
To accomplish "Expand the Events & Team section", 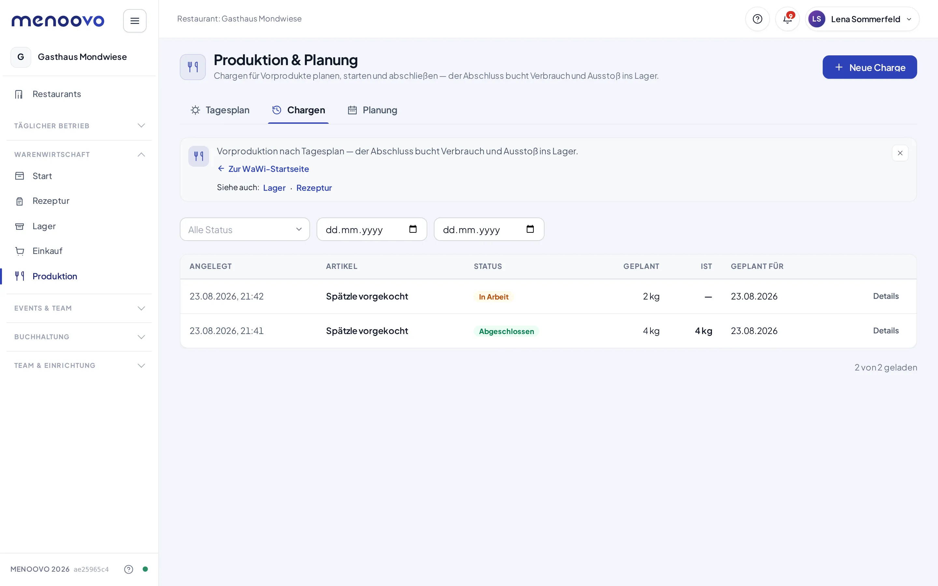I will [79, 308].
